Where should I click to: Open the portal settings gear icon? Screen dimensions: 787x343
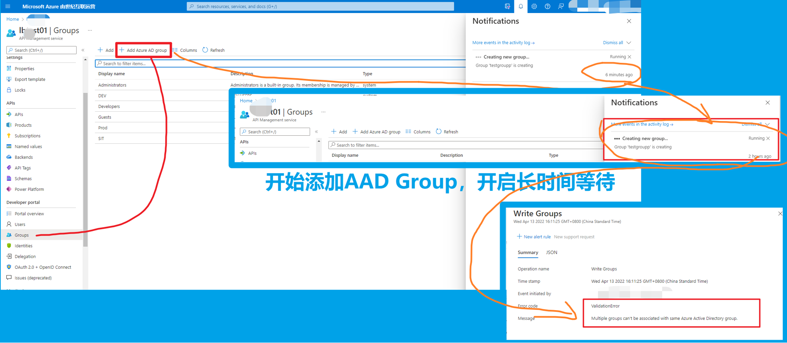(534, 6)
